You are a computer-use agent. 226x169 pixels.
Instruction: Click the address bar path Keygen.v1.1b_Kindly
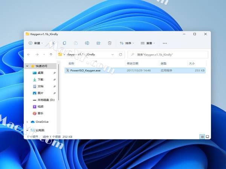coord(81,54)
